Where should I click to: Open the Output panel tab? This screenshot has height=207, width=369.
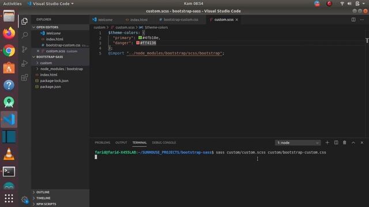[121, 143]
